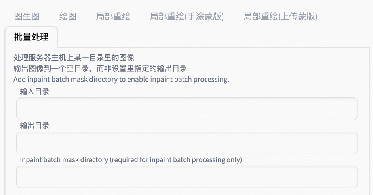The height and width of the screenshot is (195, 373).
Task: Click the 'Add inpaint batch mask directory' hint text
Action: coord(121,79)
